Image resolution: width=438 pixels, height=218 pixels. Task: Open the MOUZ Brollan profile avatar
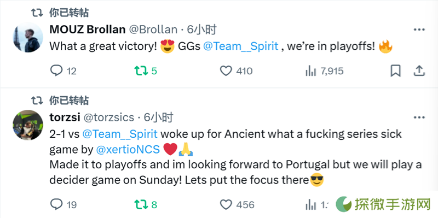pos(28,38)
